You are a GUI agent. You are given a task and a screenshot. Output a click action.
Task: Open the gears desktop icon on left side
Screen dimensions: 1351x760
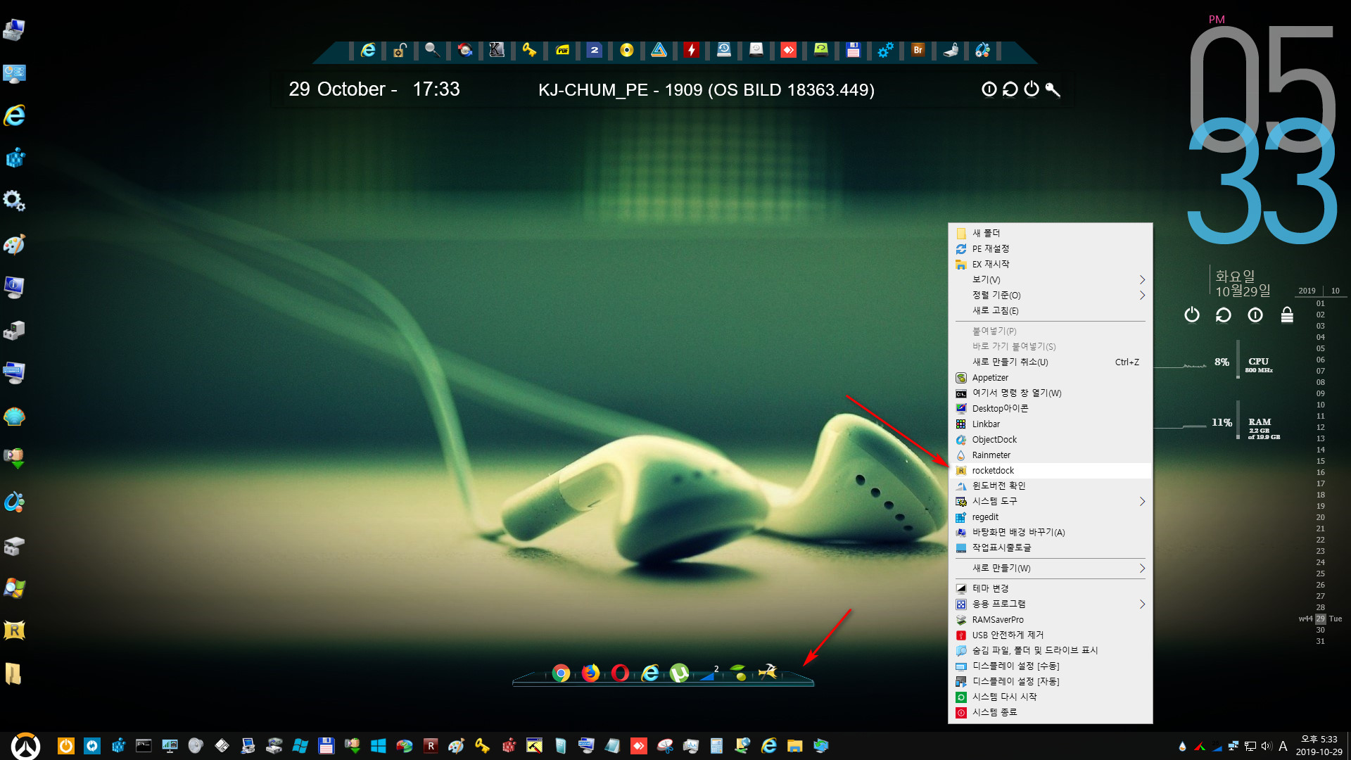click(14, 201)
